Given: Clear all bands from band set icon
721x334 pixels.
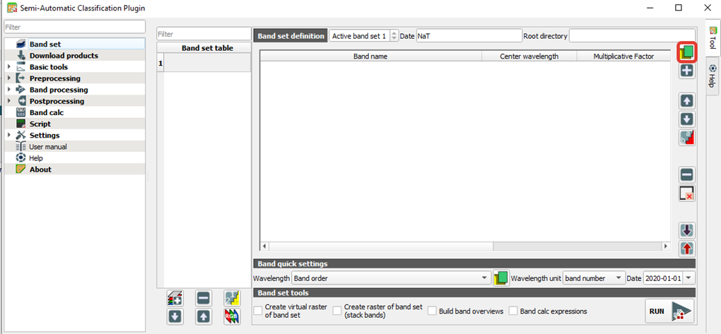Looking at the screenshot, I should pyautogui.click(x=687, y=193).
